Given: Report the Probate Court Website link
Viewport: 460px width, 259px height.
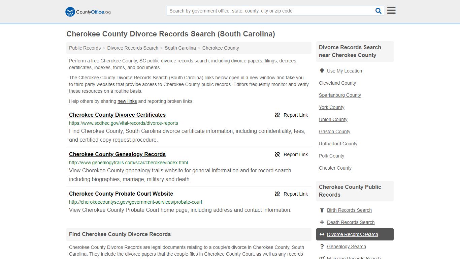Looking at the screenshot, I should tap(291, 194).
